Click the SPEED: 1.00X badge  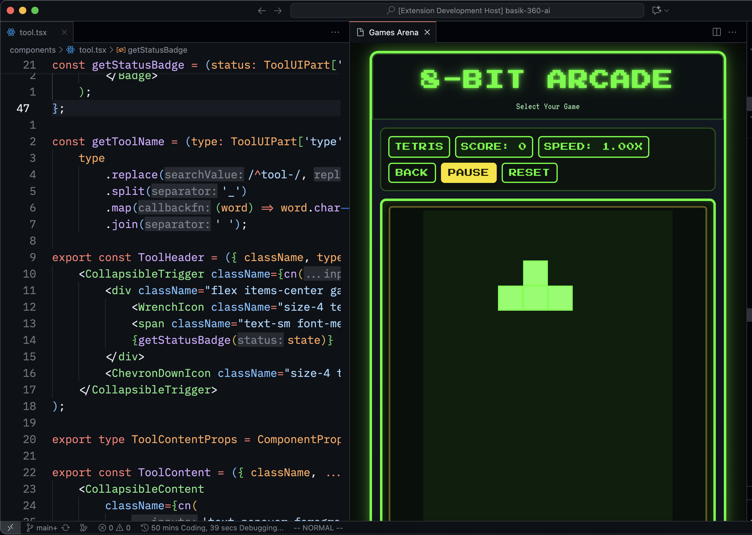click(593, 146)
